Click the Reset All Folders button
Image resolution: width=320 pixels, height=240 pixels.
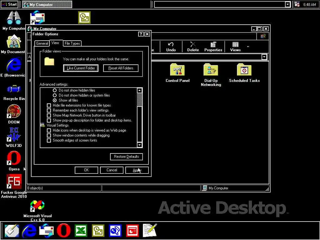[121, 68]
